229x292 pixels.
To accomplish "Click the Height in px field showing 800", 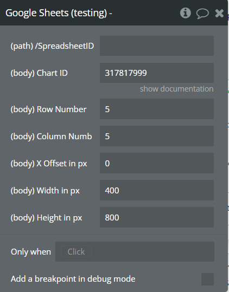I will click(x=157, y=217).
